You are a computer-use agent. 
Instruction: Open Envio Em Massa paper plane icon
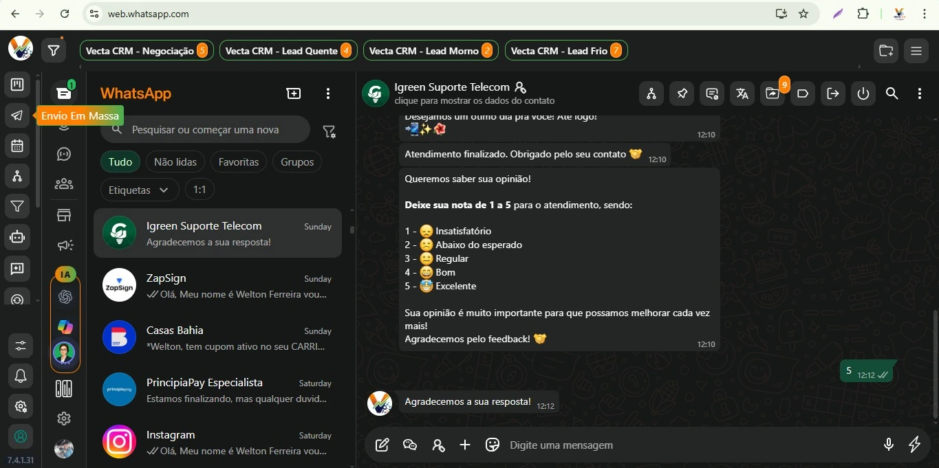[x=17, y=115]
